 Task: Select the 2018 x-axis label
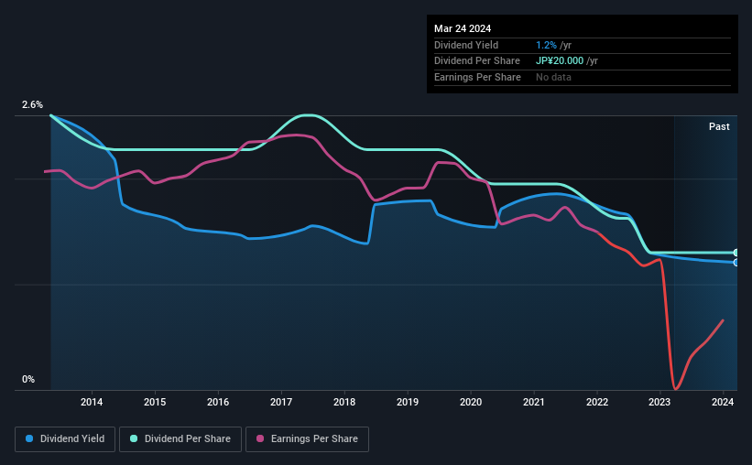point(344,402)
